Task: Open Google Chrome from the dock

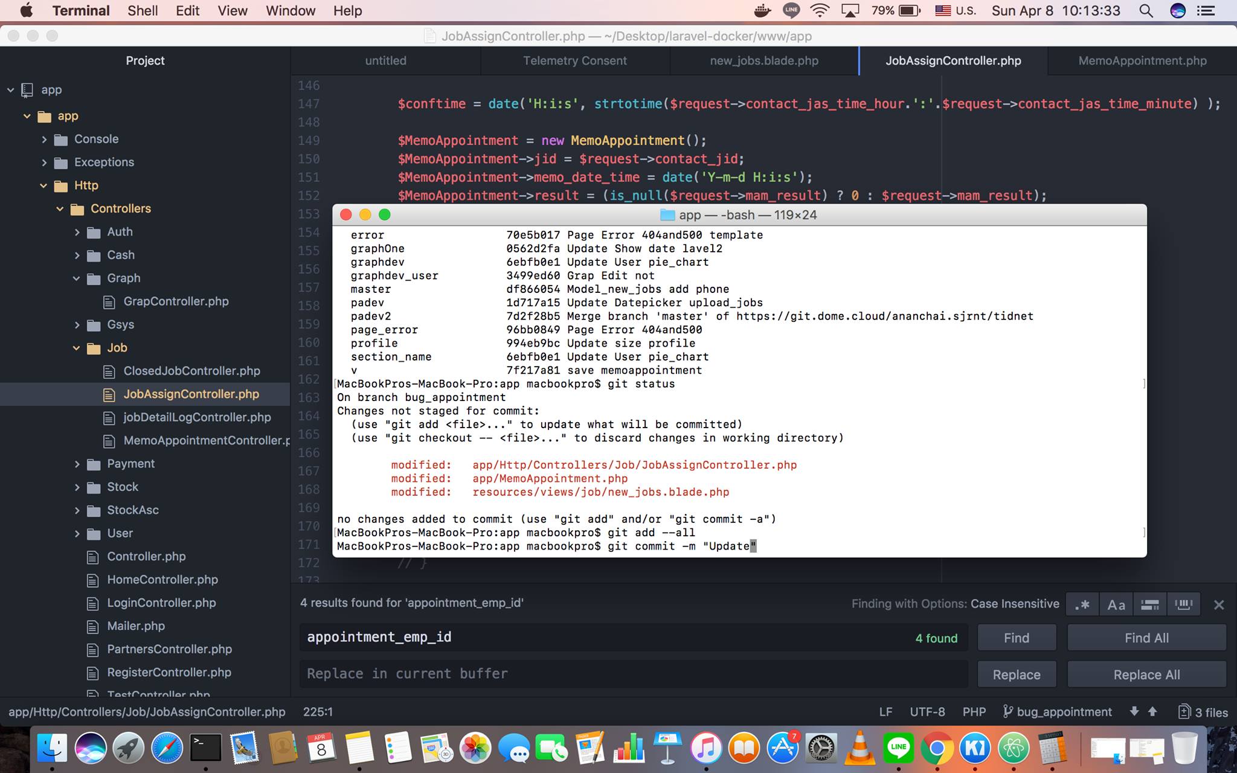Action: (936, 749)
